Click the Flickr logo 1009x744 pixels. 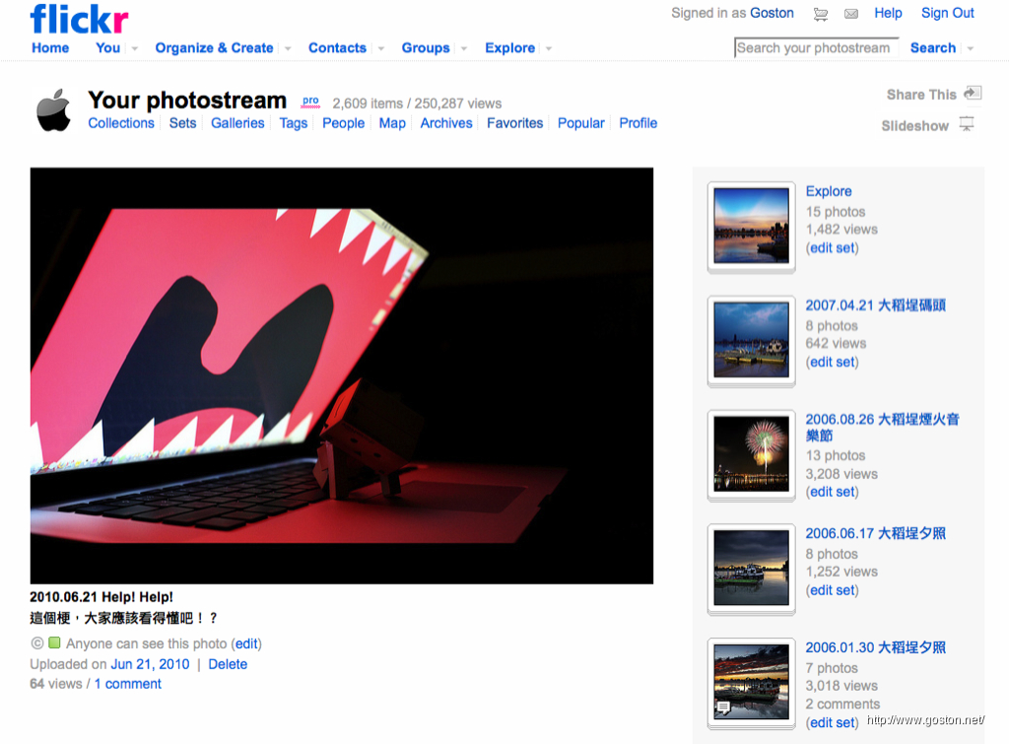[79, 18]
